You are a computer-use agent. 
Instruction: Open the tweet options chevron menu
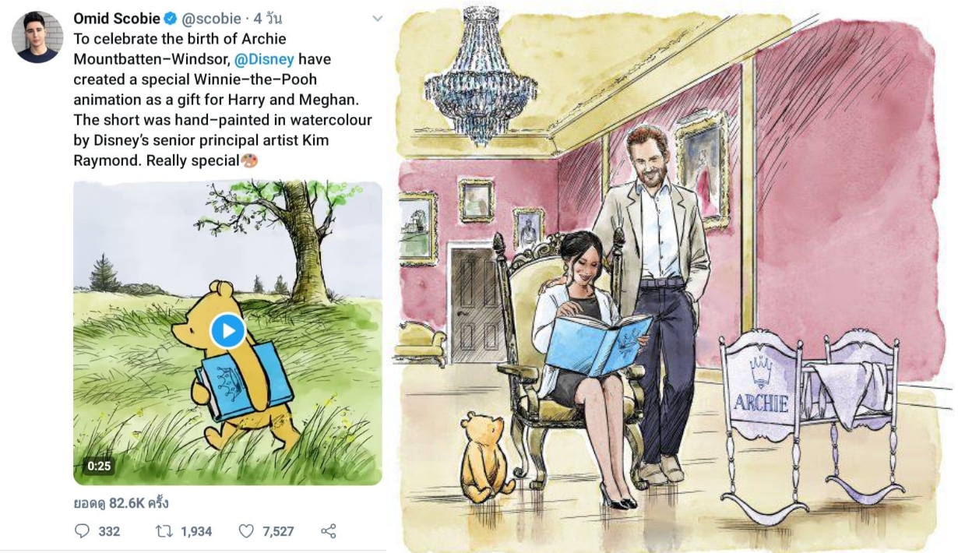(x=377, y=19)
